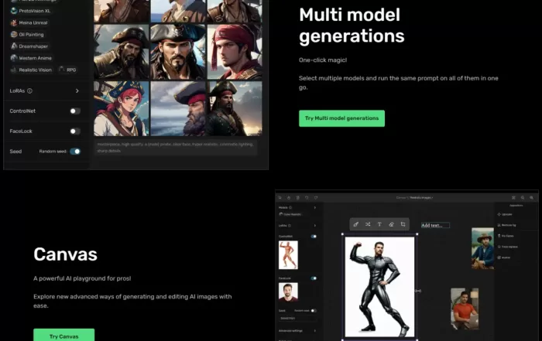Click Fix faces option in Canvas right panel

[506, 236]
